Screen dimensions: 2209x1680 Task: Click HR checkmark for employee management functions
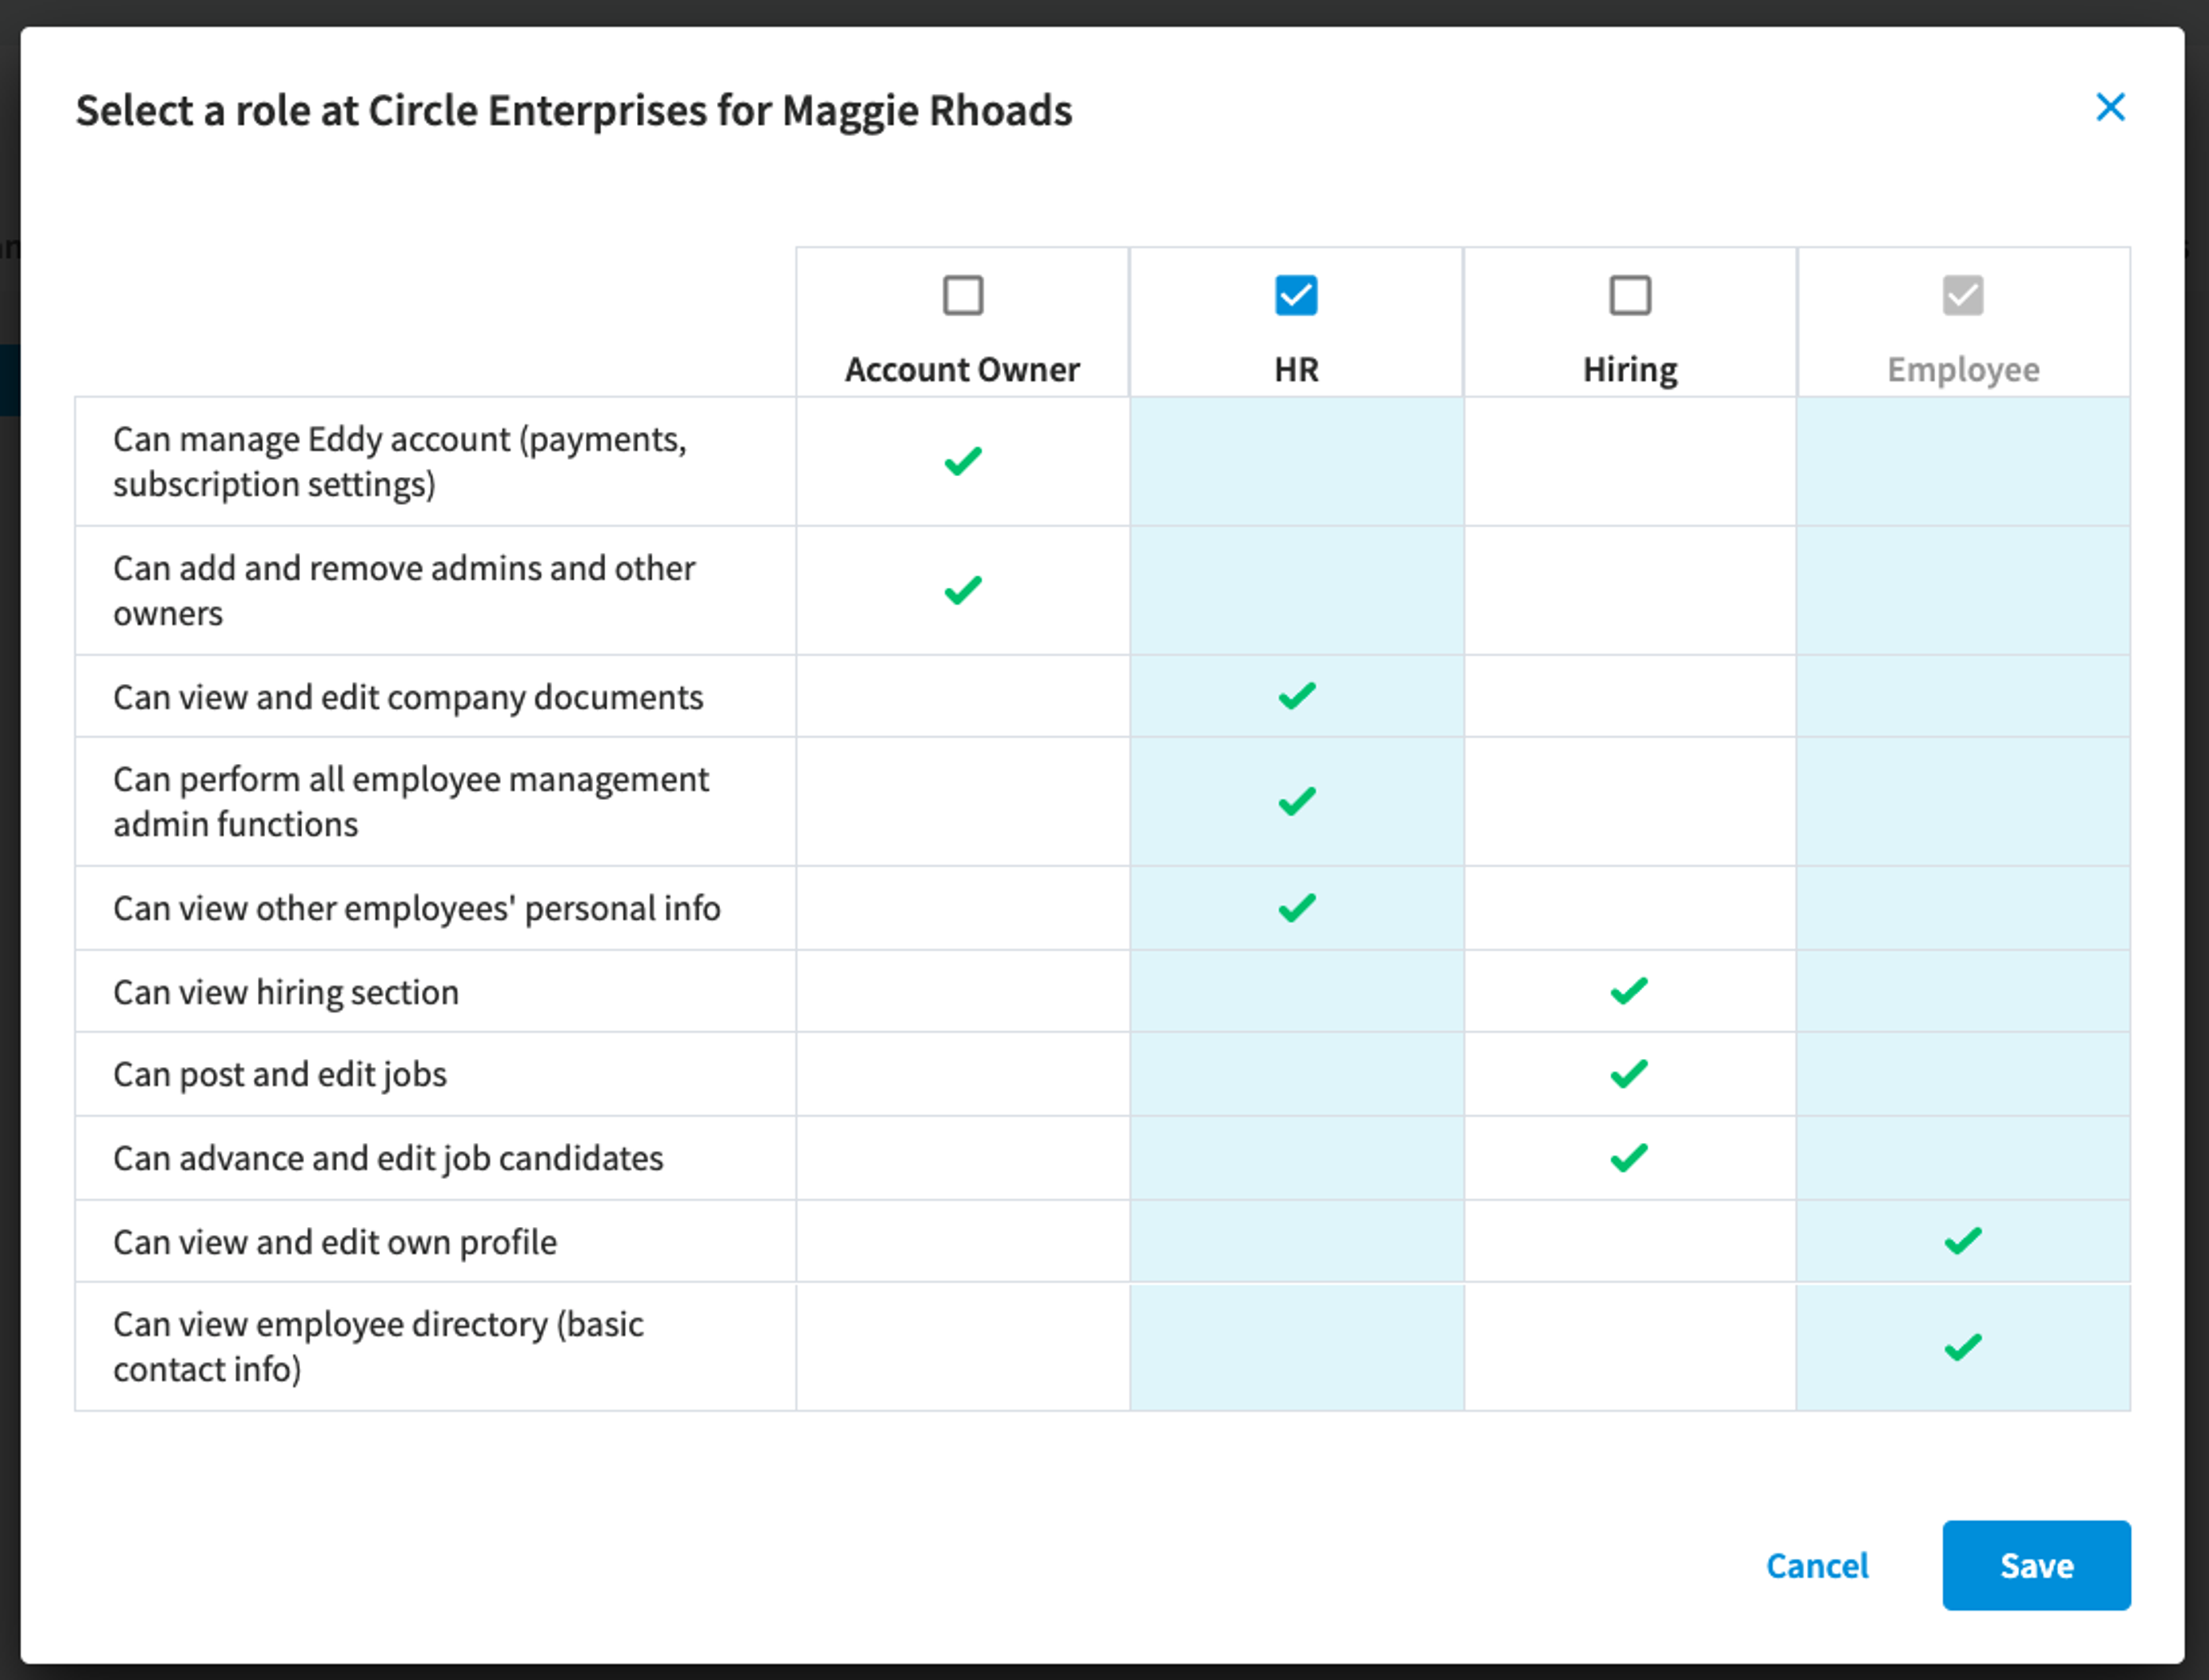click(1297, 801)
